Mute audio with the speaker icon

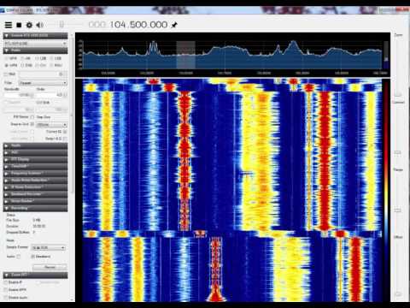[39, 25]
